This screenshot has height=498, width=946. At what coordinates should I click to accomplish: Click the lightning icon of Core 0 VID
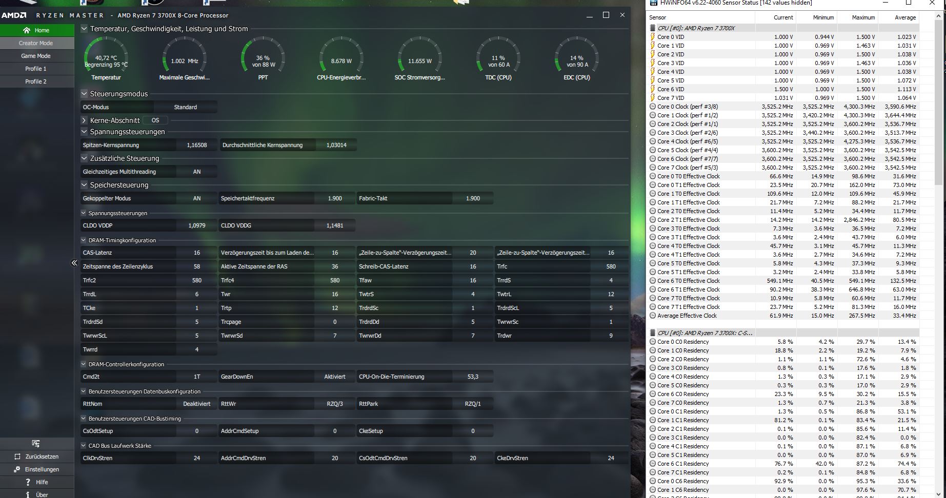653,37
